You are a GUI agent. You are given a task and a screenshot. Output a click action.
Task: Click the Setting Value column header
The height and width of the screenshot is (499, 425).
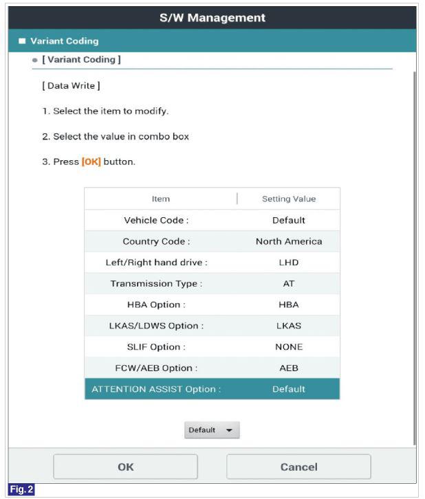[289, 199]
